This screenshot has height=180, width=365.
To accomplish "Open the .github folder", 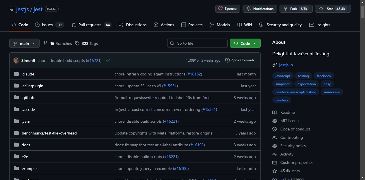I will pyautogui.click(x=28, y=98).
